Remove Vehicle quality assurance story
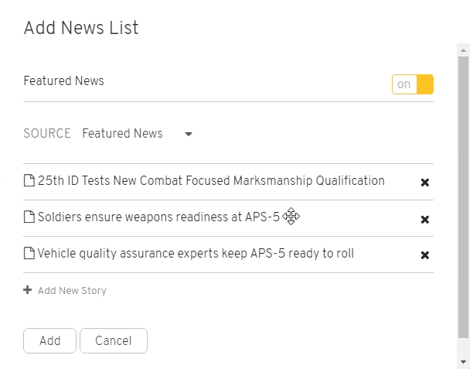The height and width of the screenshot is (369, 470). (x=424, y=255)
